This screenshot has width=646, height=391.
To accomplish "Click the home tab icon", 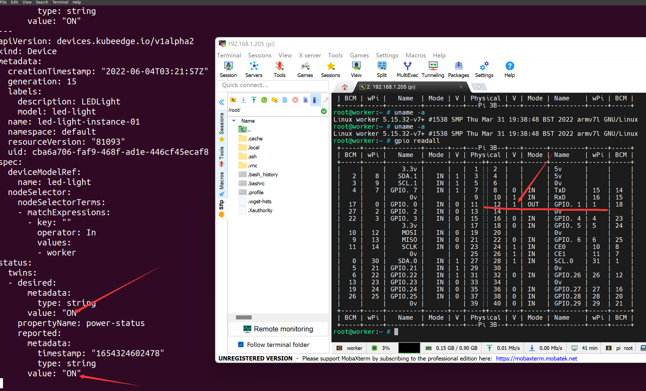I will [x=344, y=87].
